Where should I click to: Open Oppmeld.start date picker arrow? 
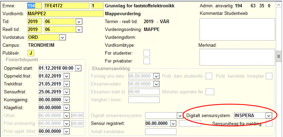pos(78,68)
